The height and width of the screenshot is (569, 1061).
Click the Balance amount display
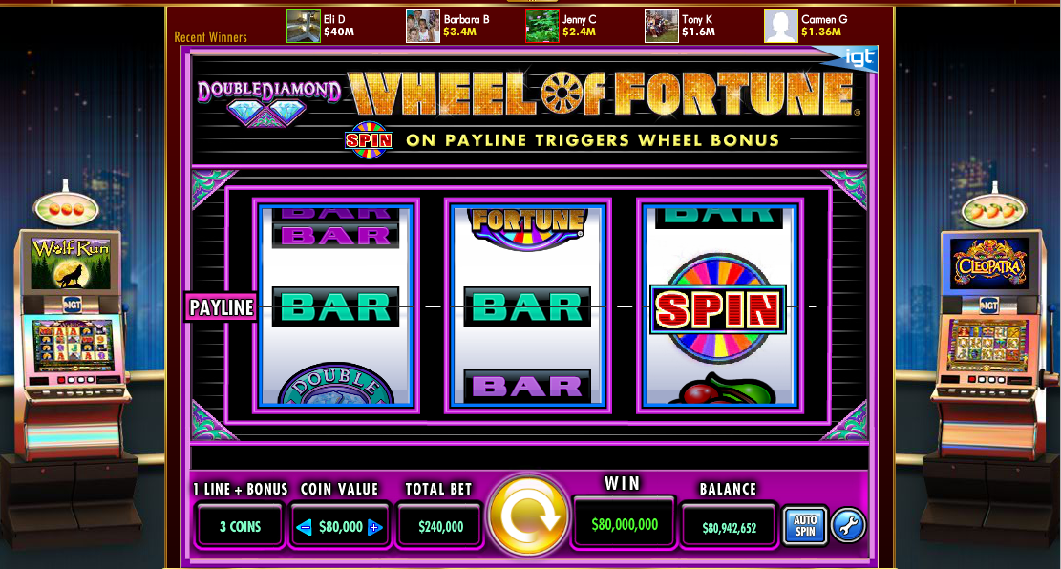coord(728,527)
